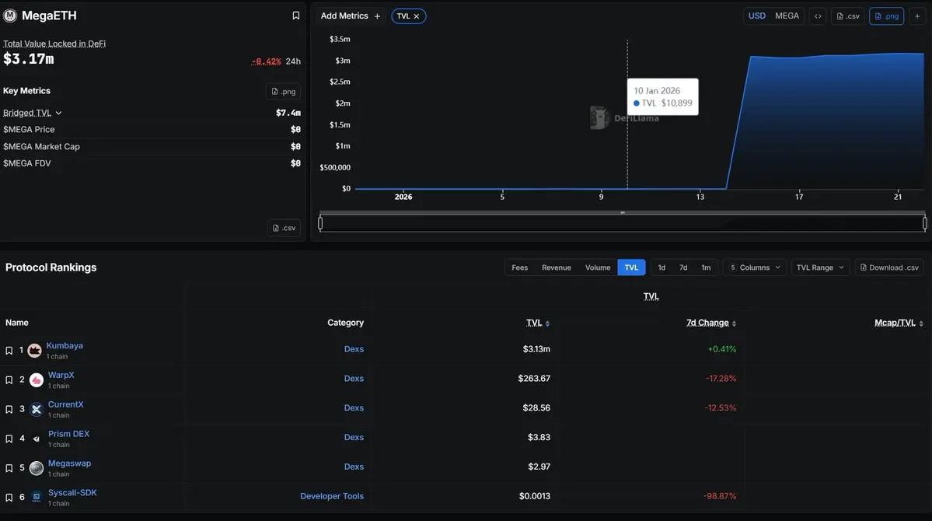The height and width of the screenshot is (521, 932).
Task: Click the +0.41% Kumbaya change cell
Action: pyautogui.click(x=721, y=349)
